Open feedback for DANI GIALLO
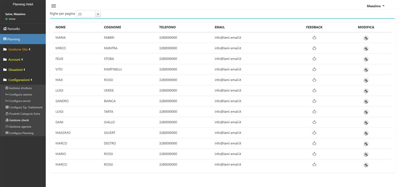 [314, 122]
